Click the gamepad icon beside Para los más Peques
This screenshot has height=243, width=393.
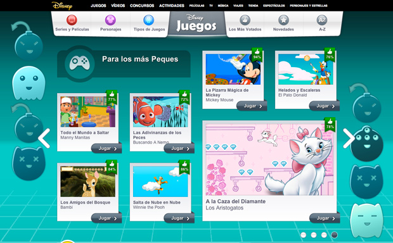[80, 63]
